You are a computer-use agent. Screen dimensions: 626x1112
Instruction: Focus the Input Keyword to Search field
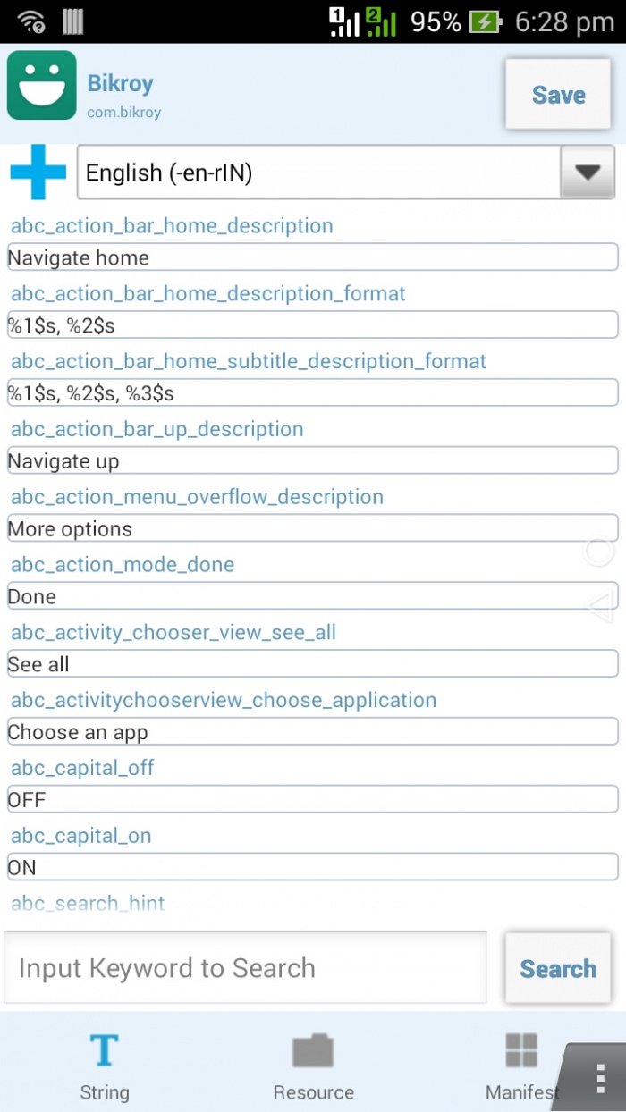tap(245, 968)
